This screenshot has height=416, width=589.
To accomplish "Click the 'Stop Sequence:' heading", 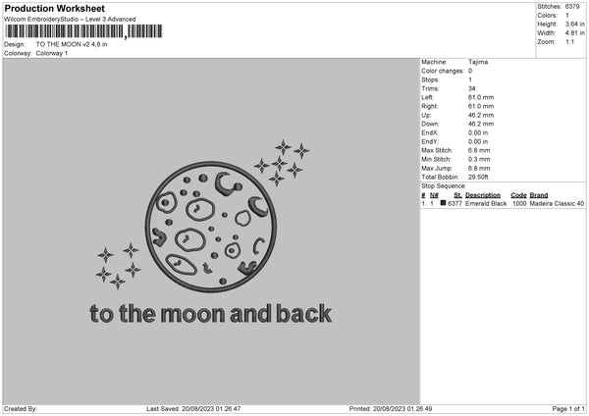I will (444, 186).
